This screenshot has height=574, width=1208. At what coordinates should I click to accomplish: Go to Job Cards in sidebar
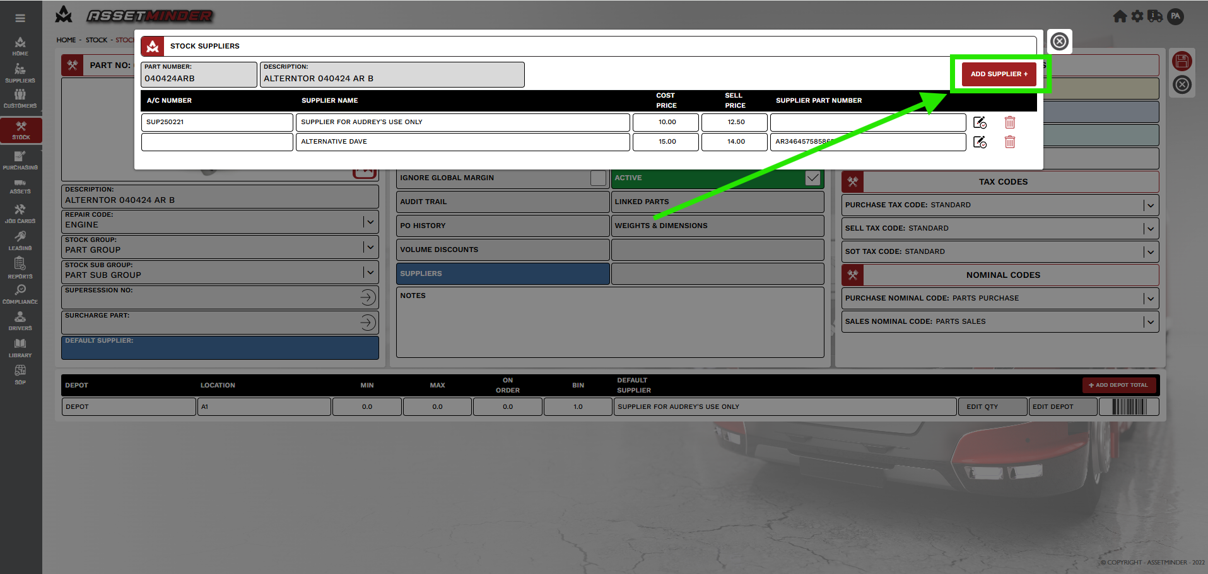tap(20, 214)
